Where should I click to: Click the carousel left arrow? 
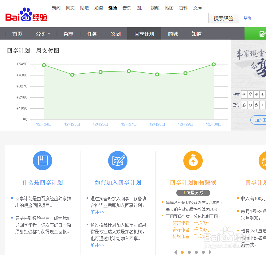tap(176, 252)
